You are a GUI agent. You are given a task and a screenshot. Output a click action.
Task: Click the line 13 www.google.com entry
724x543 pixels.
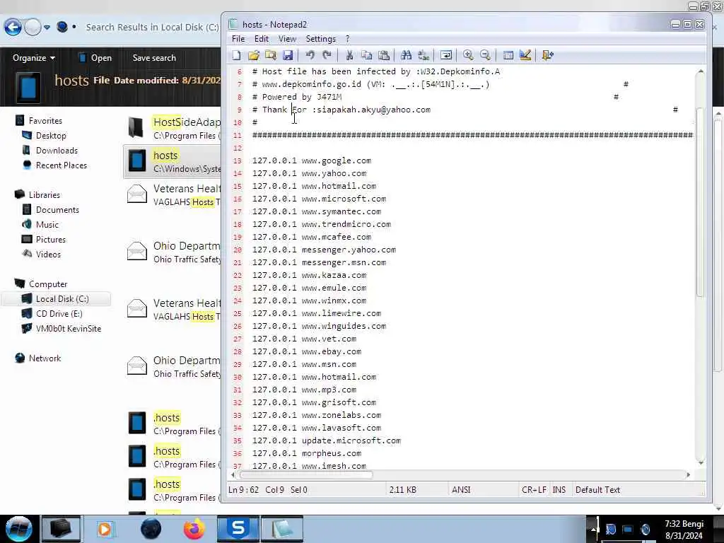tap(312, 160)
